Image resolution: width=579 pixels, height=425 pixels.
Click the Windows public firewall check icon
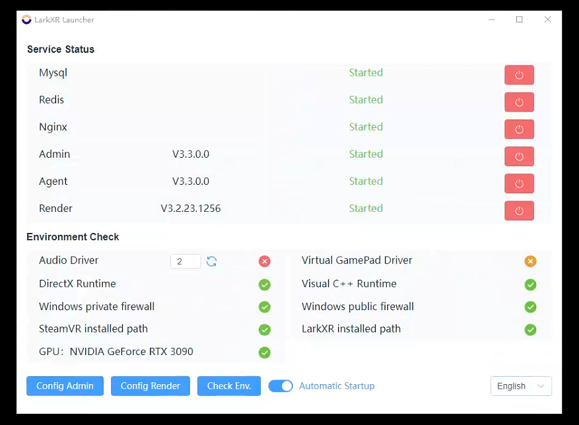point(530,307)
